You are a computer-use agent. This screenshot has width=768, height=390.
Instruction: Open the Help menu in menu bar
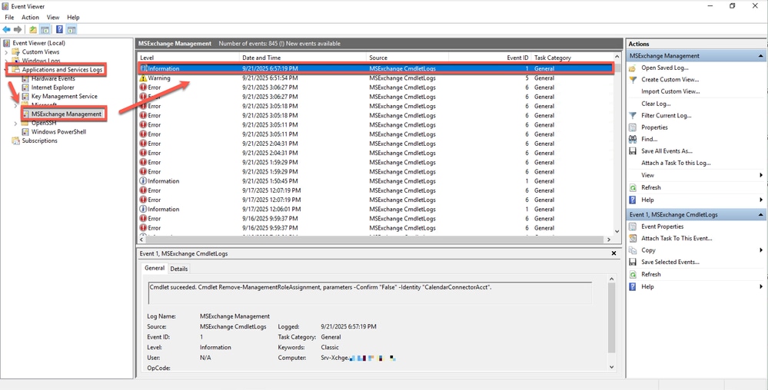tap(73, 18)
